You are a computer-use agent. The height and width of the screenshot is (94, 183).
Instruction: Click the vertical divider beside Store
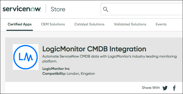(x=46, y=8)
